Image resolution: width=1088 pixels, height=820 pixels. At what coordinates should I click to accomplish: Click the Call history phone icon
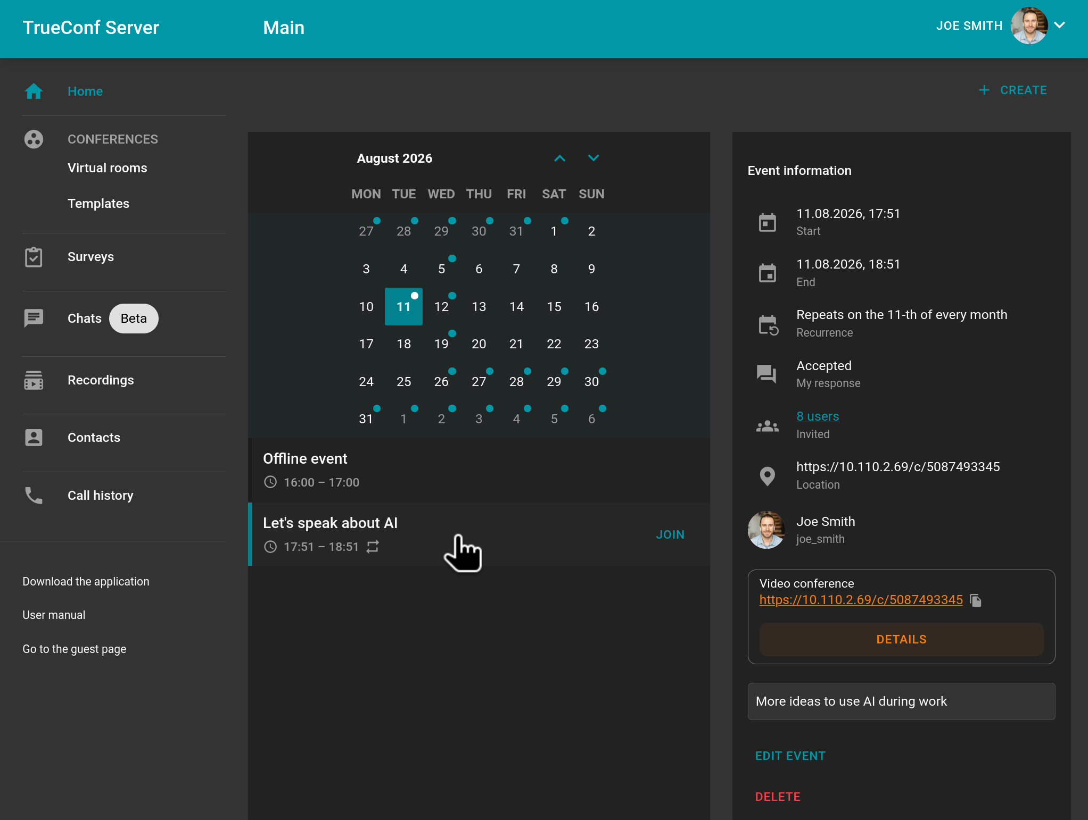(x=34, y=496)
